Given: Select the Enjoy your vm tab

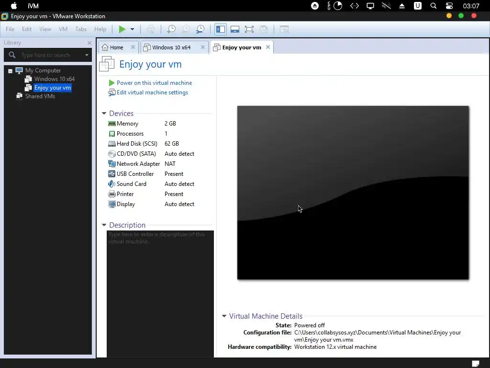Looking at the screenshot, I should point(242,47).
